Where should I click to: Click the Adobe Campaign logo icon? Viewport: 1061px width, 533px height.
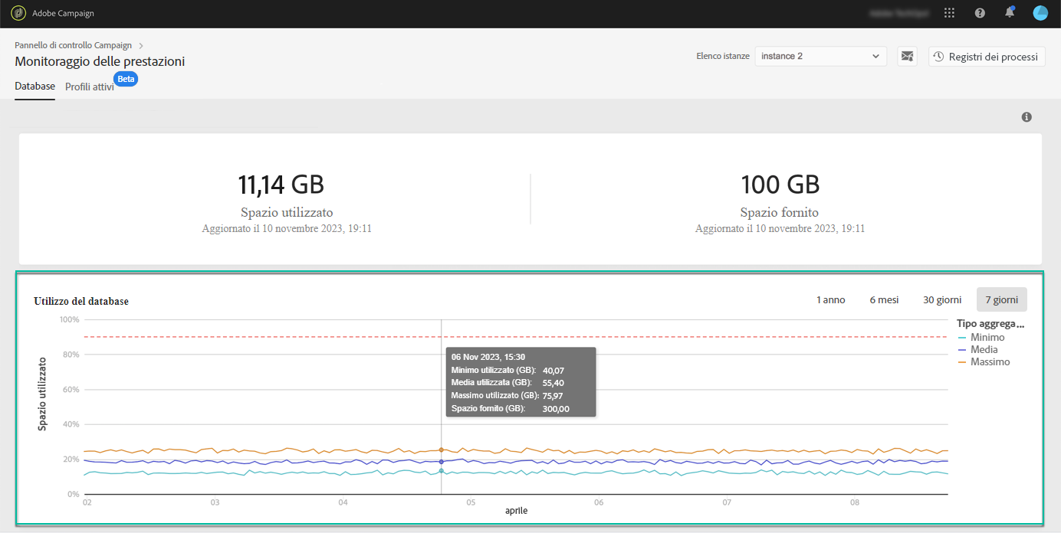18,13
